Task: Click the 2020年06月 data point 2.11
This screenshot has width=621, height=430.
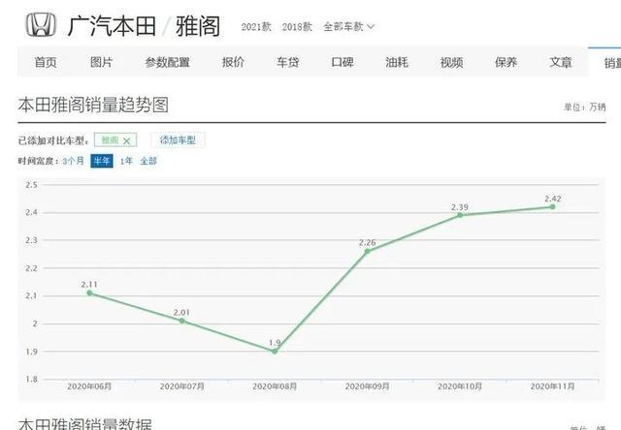Action: pyautogui.click(x=89, y=292)
